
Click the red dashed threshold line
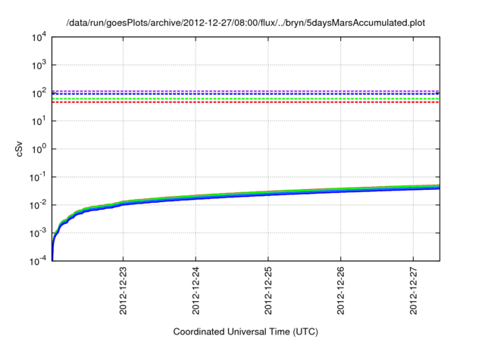tap(246, 102)
